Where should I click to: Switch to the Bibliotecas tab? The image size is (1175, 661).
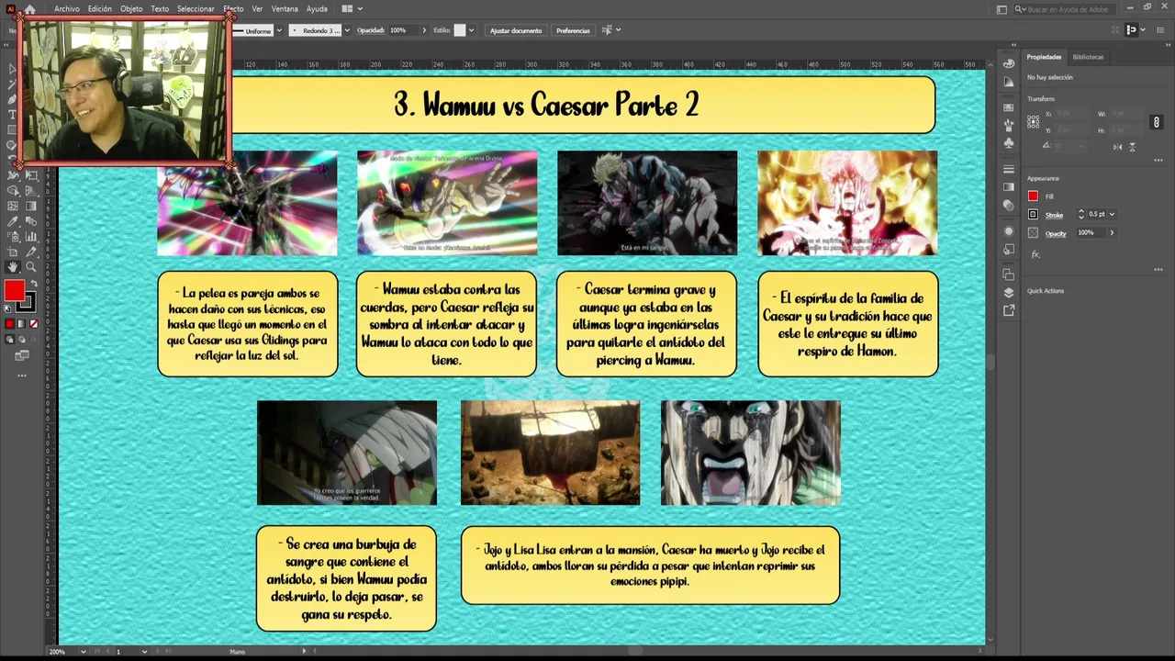pyautogui.click(x=1088, y=57)
